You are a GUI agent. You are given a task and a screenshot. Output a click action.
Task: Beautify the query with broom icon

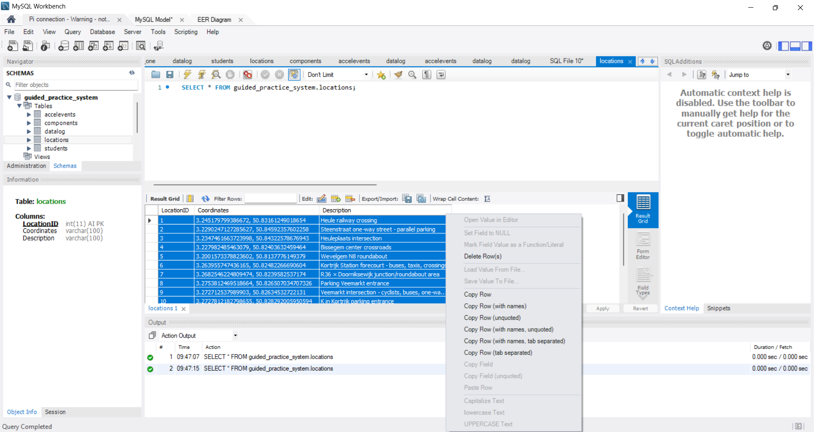pyautogui.click(x=398, y=75)
